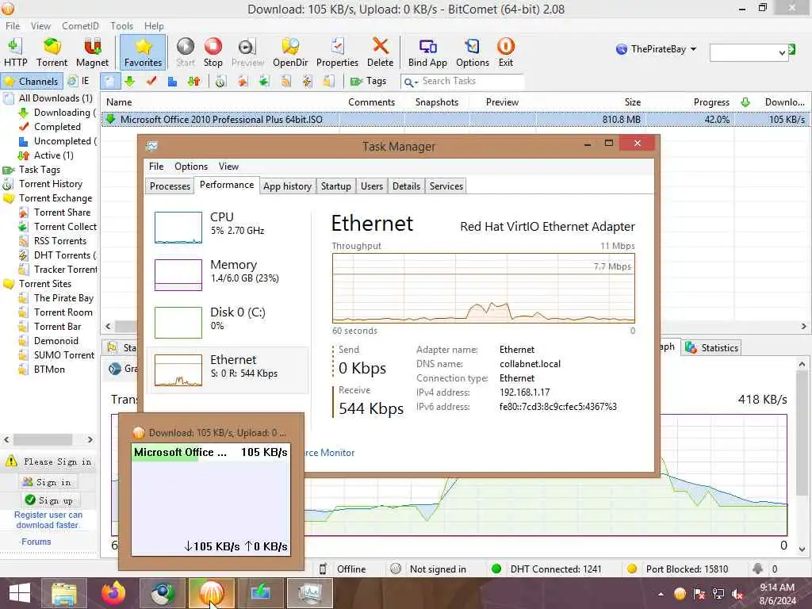Click the Sign in button
Screen dimensions: 812x609
click(x=49, y=482)
